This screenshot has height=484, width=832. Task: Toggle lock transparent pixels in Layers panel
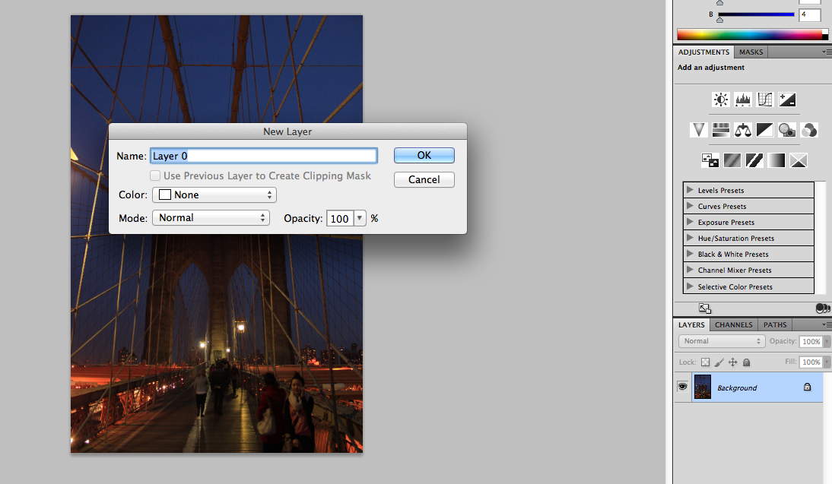pos(704,362)
